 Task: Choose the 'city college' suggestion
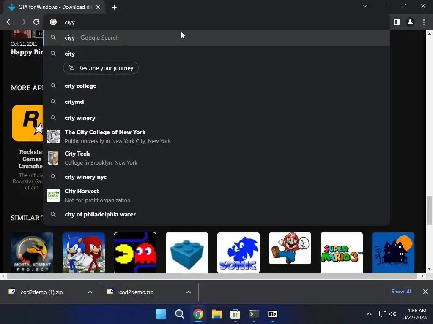pyautogui.click(x=216, y=86)
